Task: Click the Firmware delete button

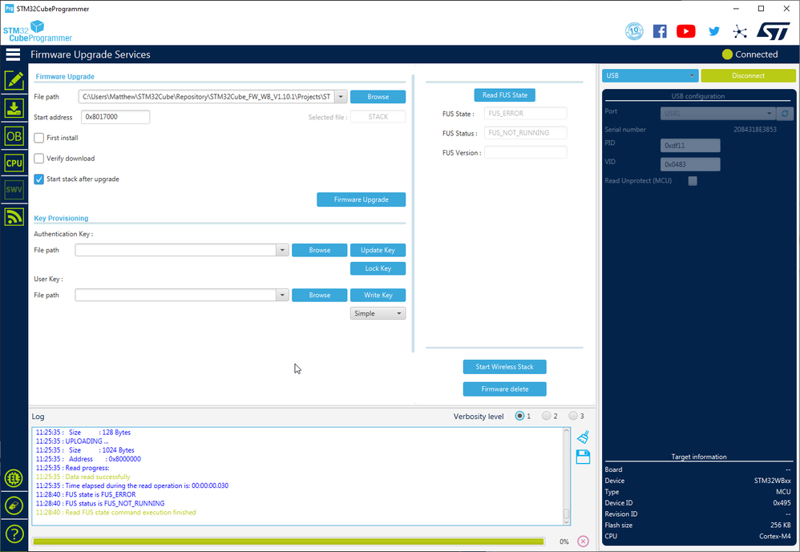Action: pyautogui.click(x=504, y=389)
